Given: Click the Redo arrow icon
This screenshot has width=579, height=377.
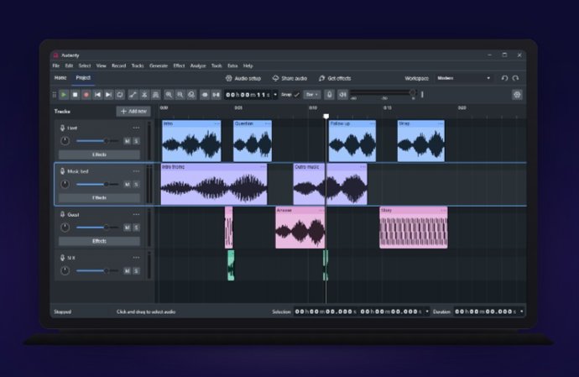Looking at the screenshot, I should (515, 78).
